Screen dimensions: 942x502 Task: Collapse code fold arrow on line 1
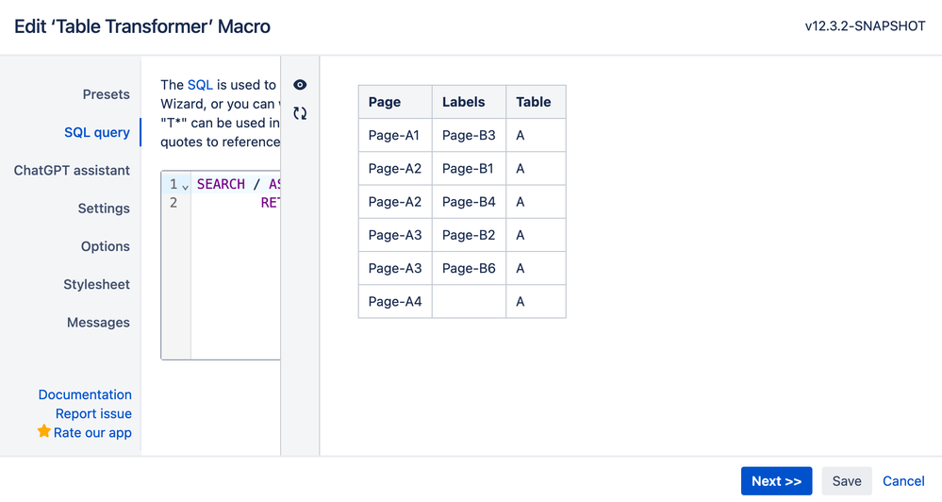click(x=186, y=186)
